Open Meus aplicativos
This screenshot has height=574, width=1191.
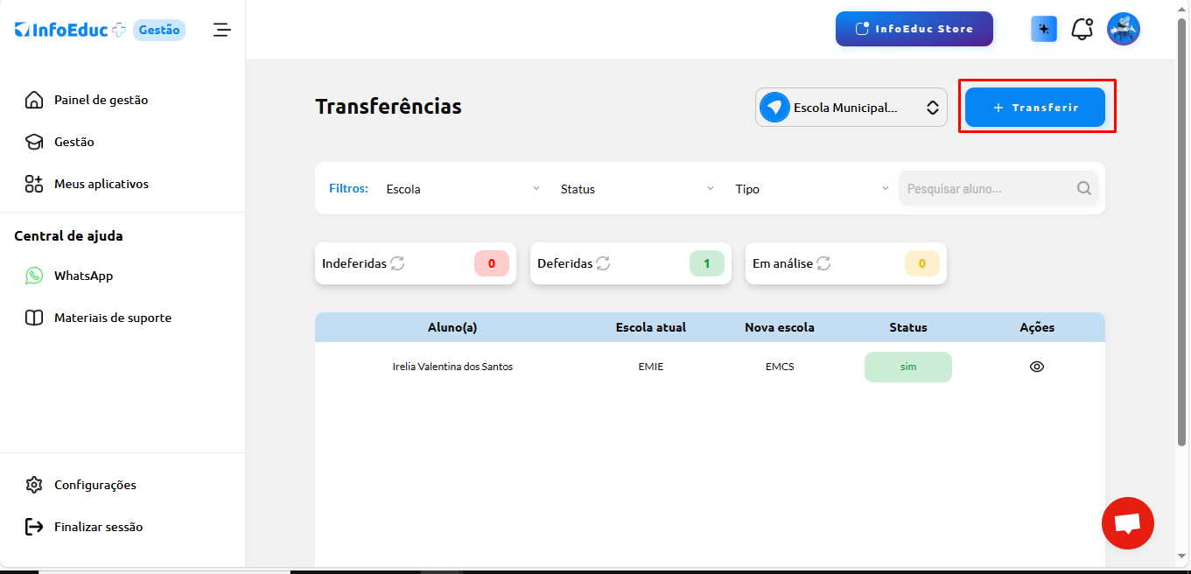coord(102,184)
